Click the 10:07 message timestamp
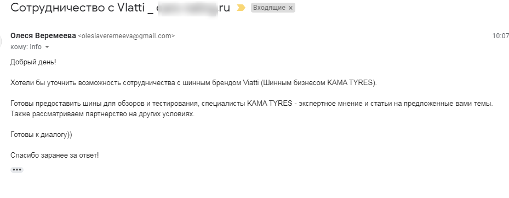 500,36
